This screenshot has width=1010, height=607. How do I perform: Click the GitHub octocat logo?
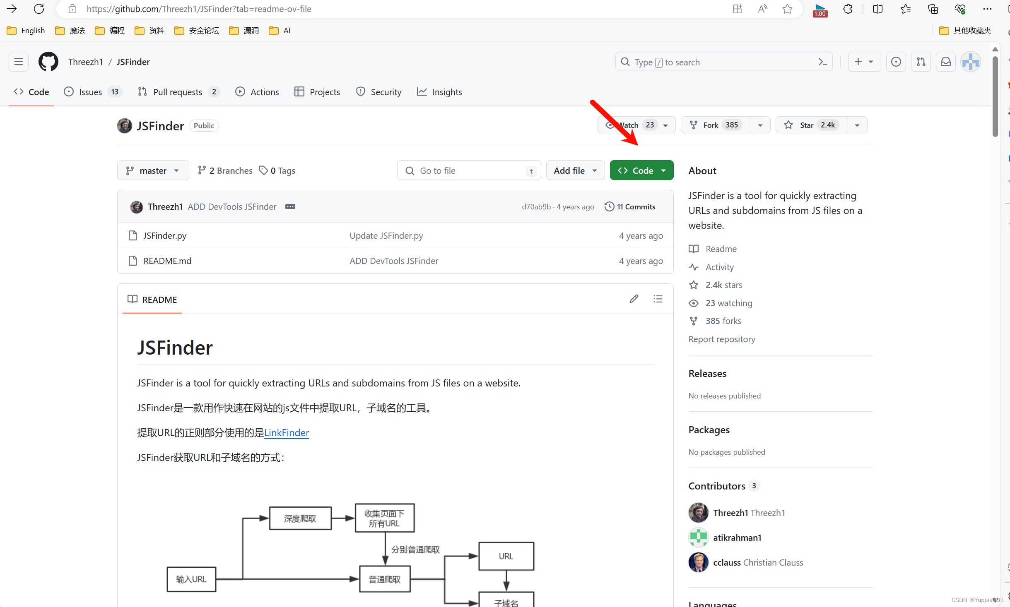point(48,61)
